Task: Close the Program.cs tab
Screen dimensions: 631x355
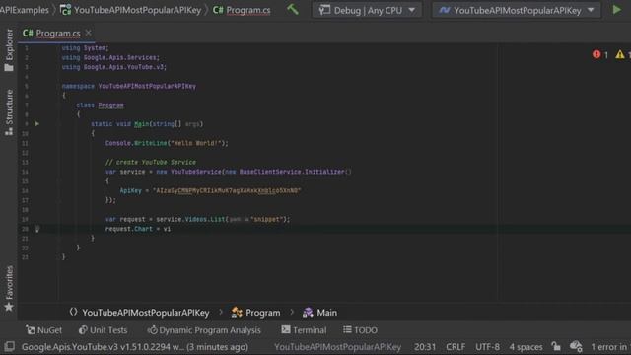Action: point(89,33)
